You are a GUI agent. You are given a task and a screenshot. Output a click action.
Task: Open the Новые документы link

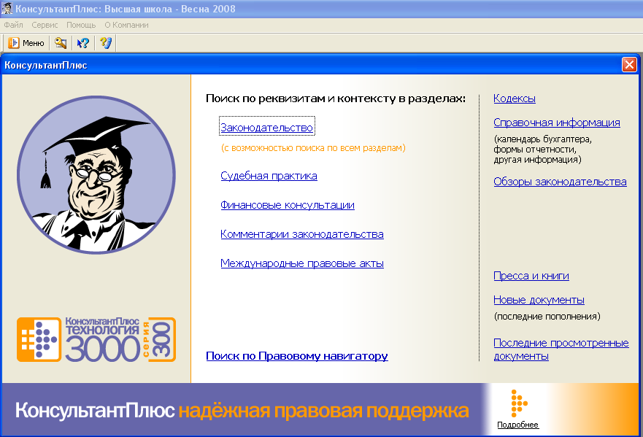click(x=539, y=300)
